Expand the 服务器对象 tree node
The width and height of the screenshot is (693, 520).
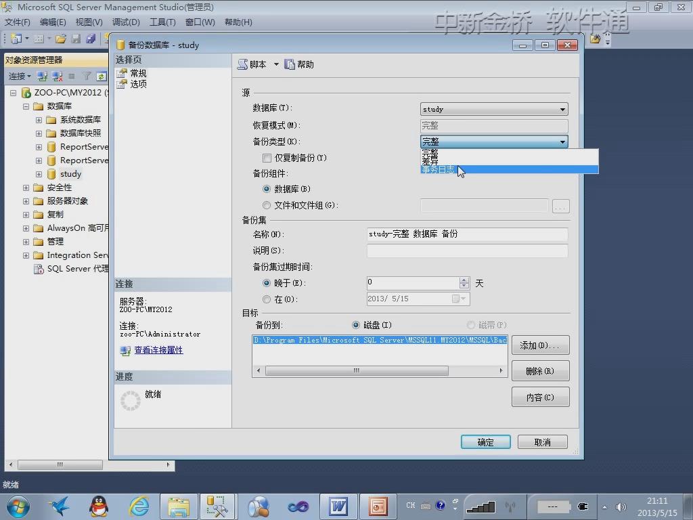(x=26, y=201)
